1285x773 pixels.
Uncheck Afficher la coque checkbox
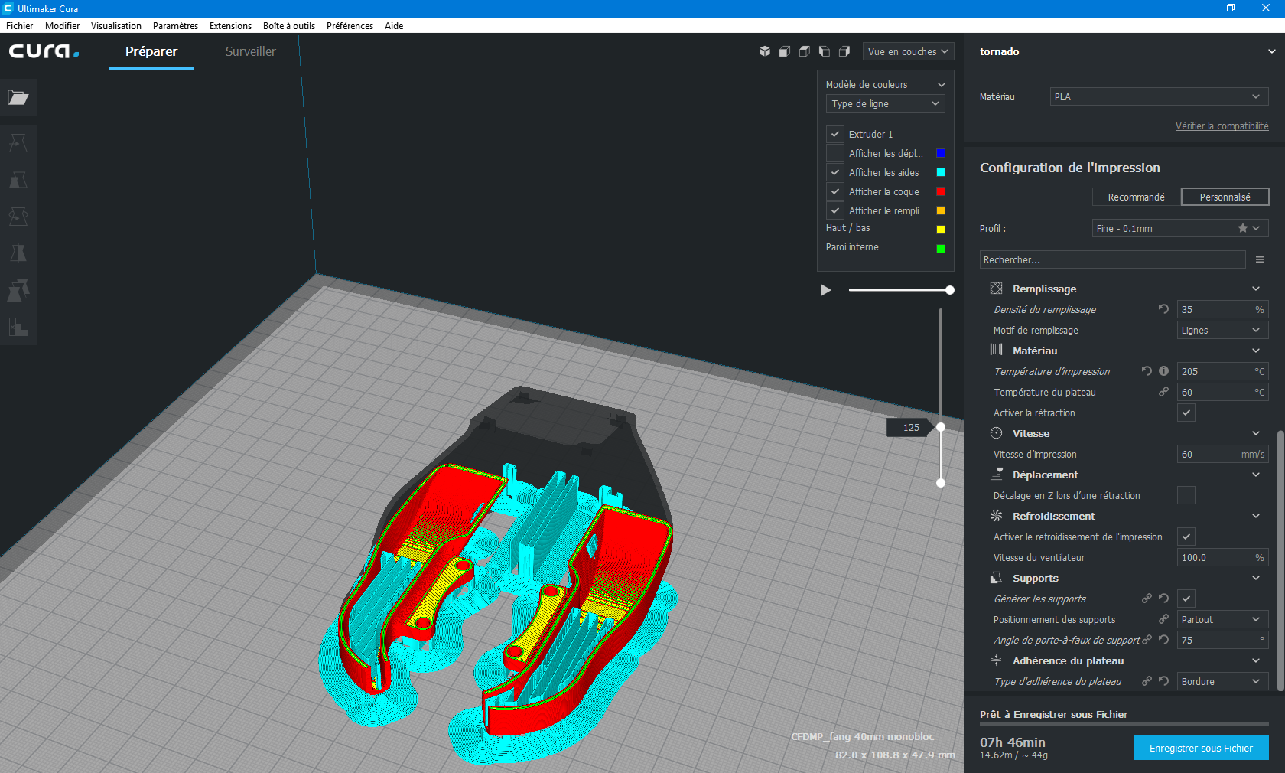[x=835, y=191]
